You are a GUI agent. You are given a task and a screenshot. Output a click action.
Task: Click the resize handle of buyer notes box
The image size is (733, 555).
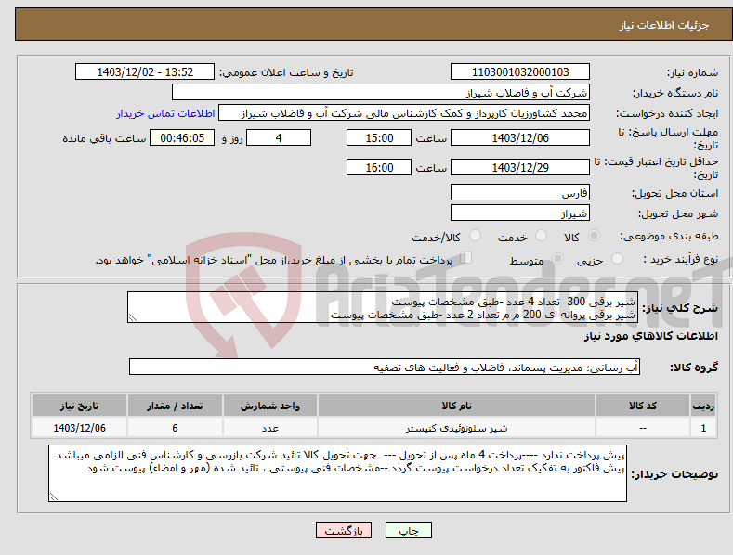click(x=54, y=497)
